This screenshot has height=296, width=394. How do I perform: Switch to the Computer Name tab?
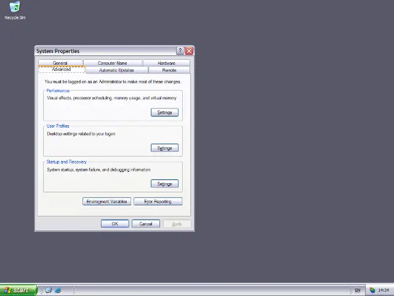(113, 63)
